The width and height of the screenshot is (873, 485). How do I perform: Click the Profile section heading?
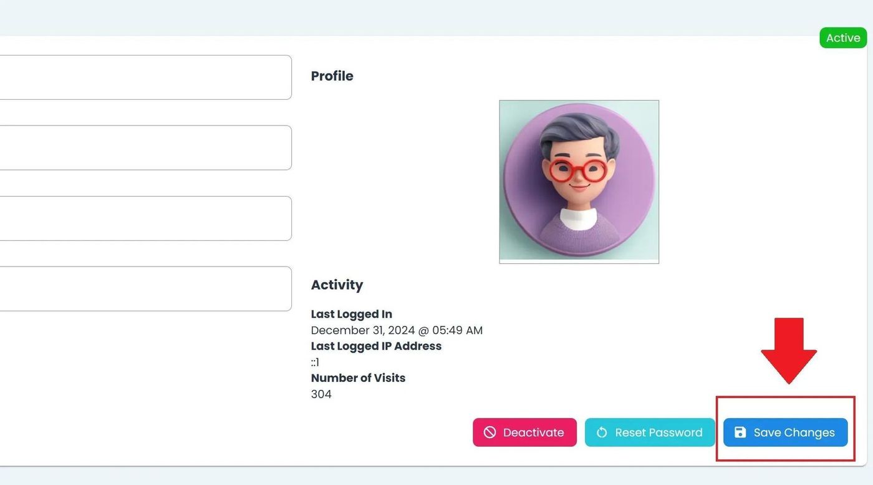(x=332, y=76)
